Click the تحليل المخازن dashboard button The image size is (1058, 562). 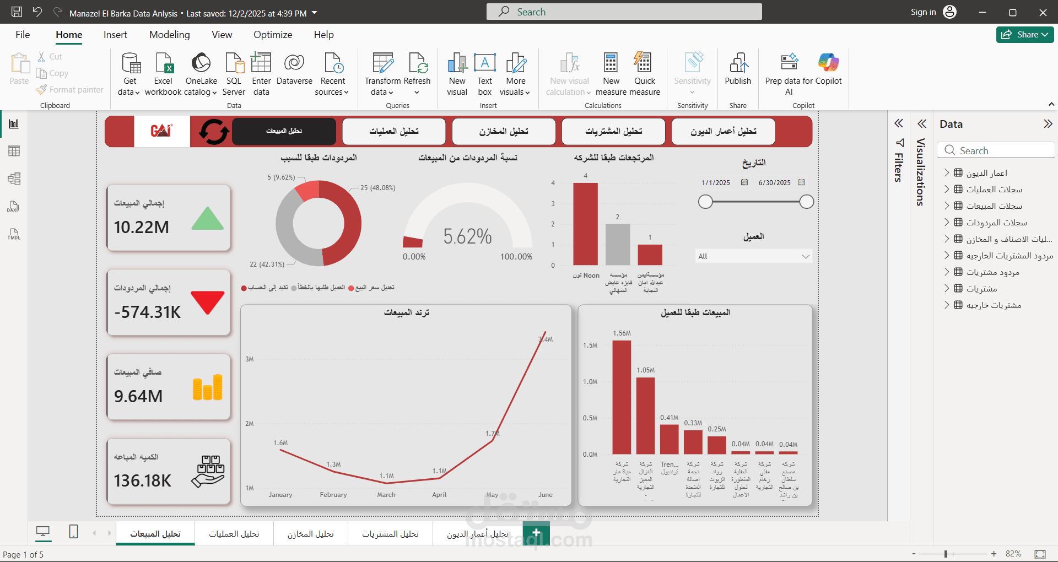pyautogui.click(x=504, y=131)
